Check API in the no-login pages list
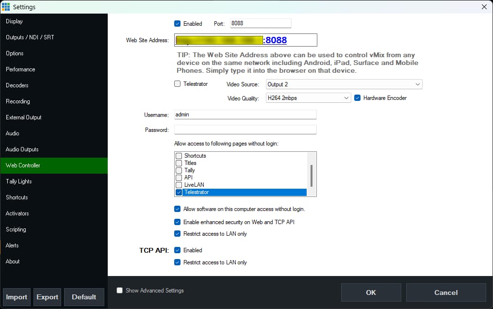The image size is (493, 309). (179, 178)
